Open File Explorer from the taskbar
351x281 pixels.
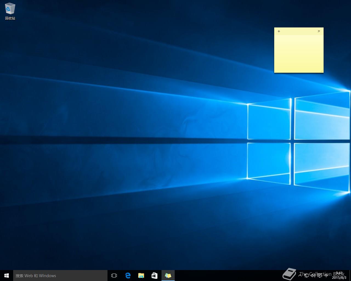[x=141, y=276]
